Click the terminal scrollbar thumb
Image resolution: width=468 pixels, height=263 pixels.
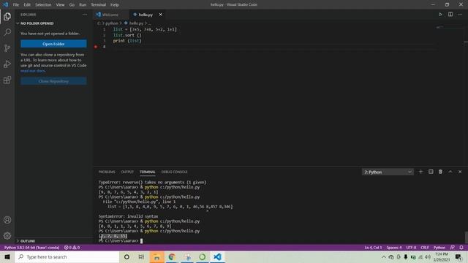(466, 237)
